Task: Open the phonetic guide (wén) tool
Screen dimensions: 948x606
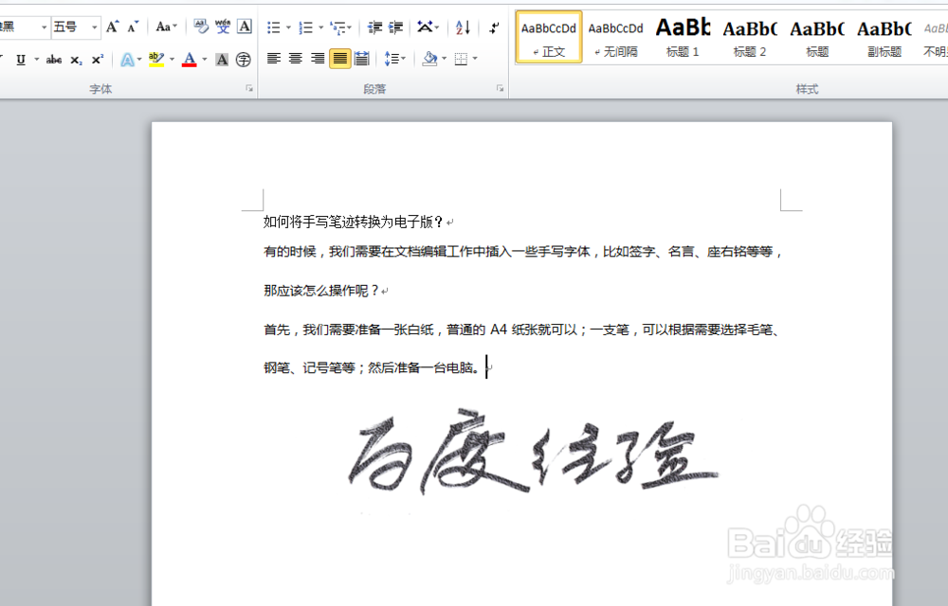Action: click(223, 27)
